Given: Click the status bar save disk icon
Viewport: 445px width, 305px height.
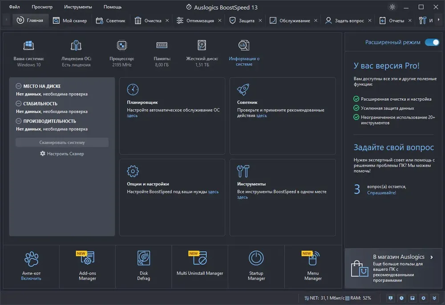Looking at the screenshot, I should point(413,298).
